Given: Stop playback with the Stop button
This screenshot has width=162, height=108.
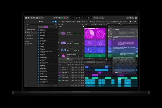Looking at the screenshot, I should click(x=59, y=18).
